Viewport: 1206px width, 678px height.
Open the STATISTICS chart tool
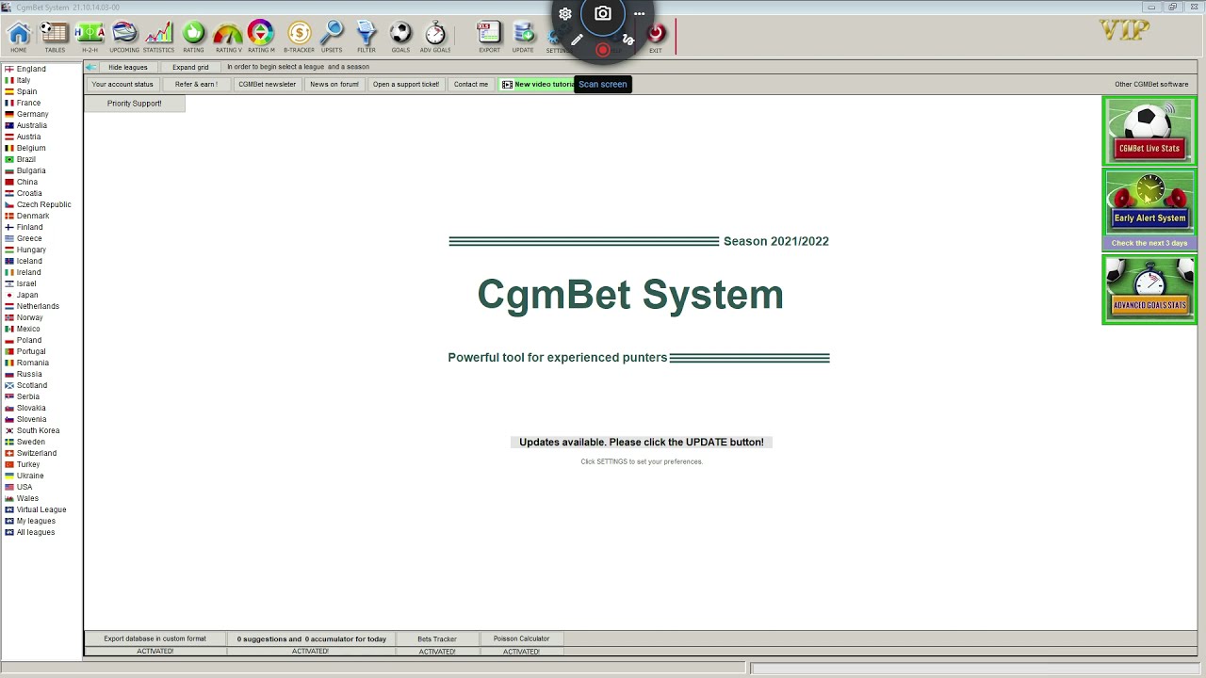coord(158,36)
